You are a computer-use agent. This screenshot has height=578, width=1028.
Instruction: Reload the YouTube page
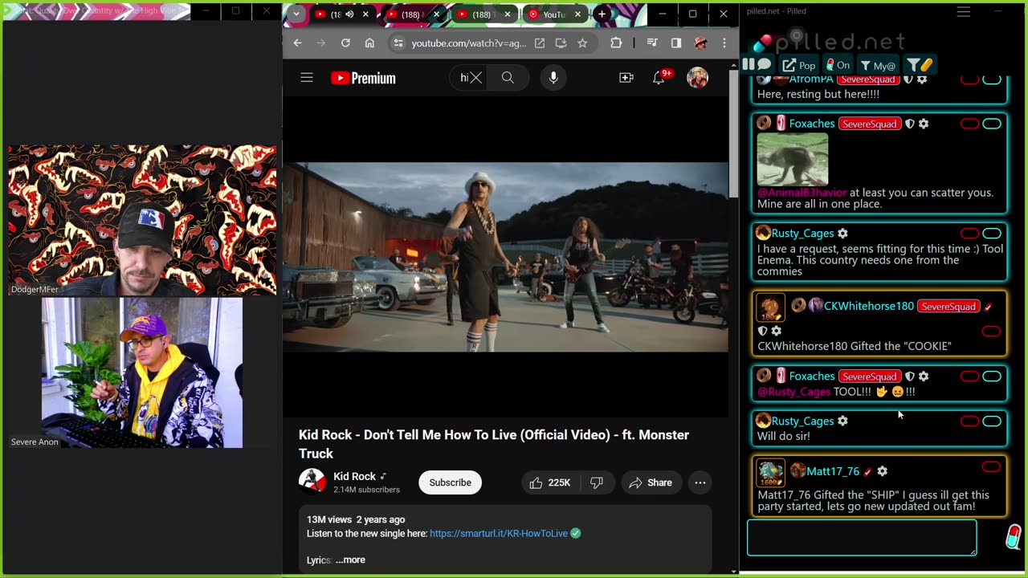click(345, 43)
